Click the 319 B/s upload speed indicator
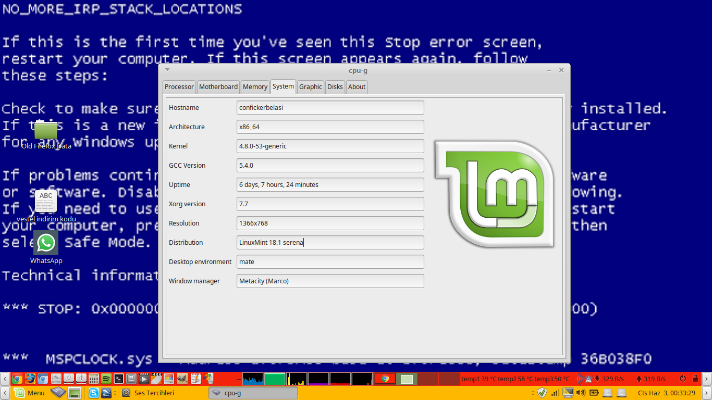The image size is (712, 400). tap(651, 379)
